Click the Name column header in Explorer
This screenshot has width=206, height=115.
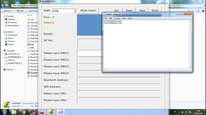30,15
